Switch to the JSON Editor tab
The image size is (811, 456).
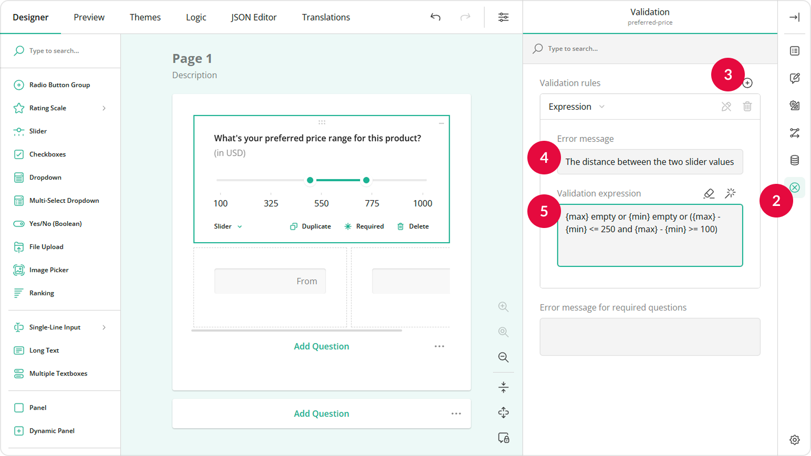254,17
